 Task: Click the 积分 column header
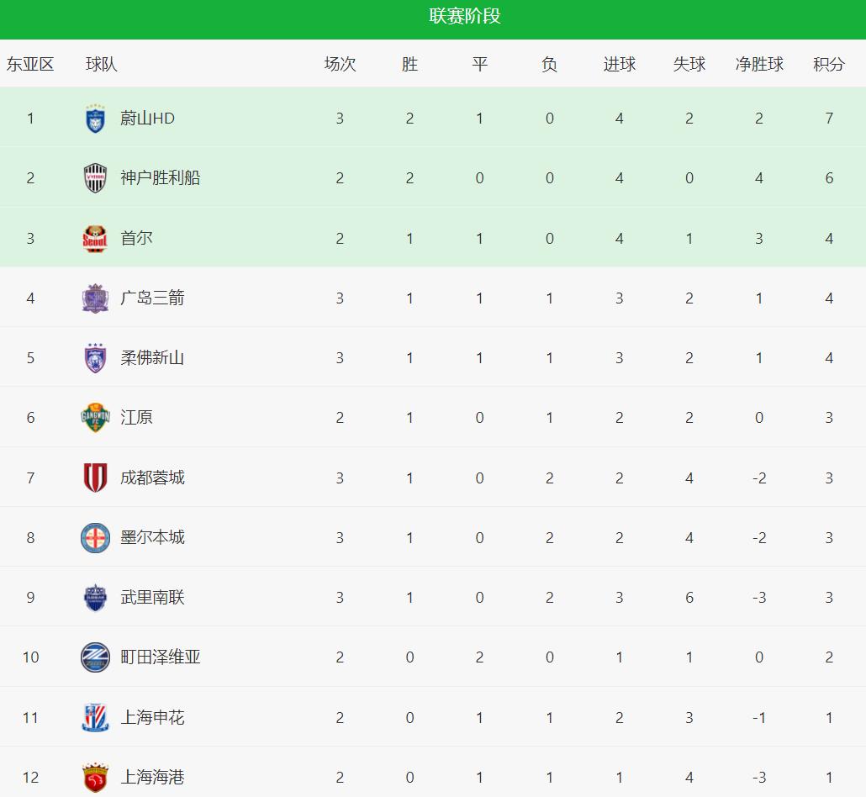point(828,64)
